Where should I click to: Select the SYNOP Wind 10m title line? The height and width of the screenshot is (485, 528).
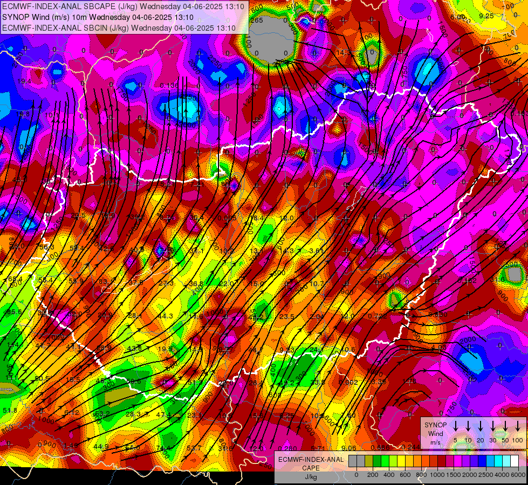point(98,17)
